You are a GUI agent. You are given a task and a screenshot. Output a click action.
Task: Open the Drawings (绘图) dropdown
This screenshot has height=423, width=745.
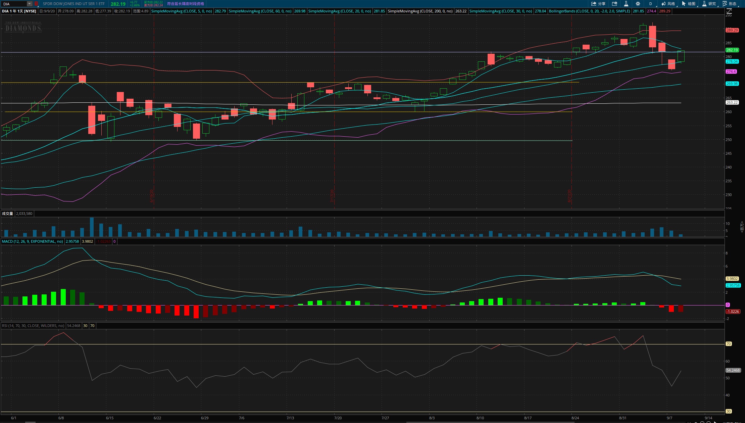click(689, 4)
